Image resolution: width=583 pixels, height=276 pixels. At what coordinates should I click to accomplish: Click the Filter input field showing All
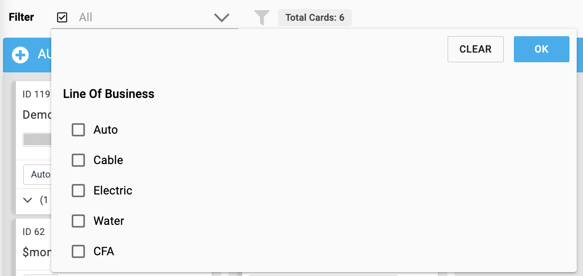(145, 17)
